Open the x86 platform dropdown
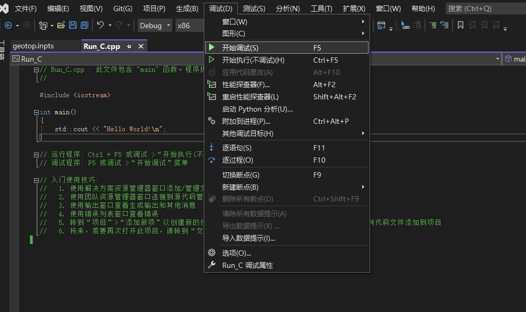 pos(189,26)
